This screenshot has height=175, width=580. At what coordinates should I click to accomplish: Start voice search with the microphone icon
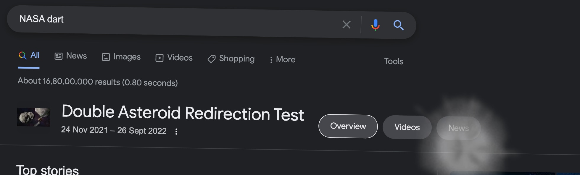click(375, 25)
